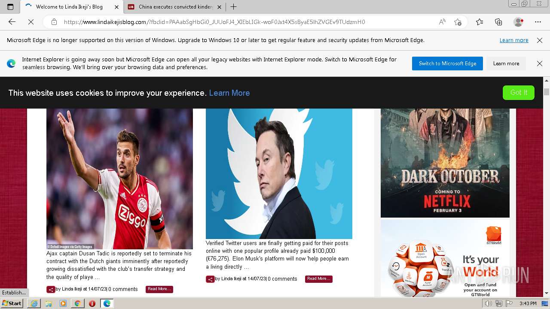The width and height of the screenshot is (550, 309).
Task: Click the taskbar clock 3:43 PM
Action: point(528,303)
